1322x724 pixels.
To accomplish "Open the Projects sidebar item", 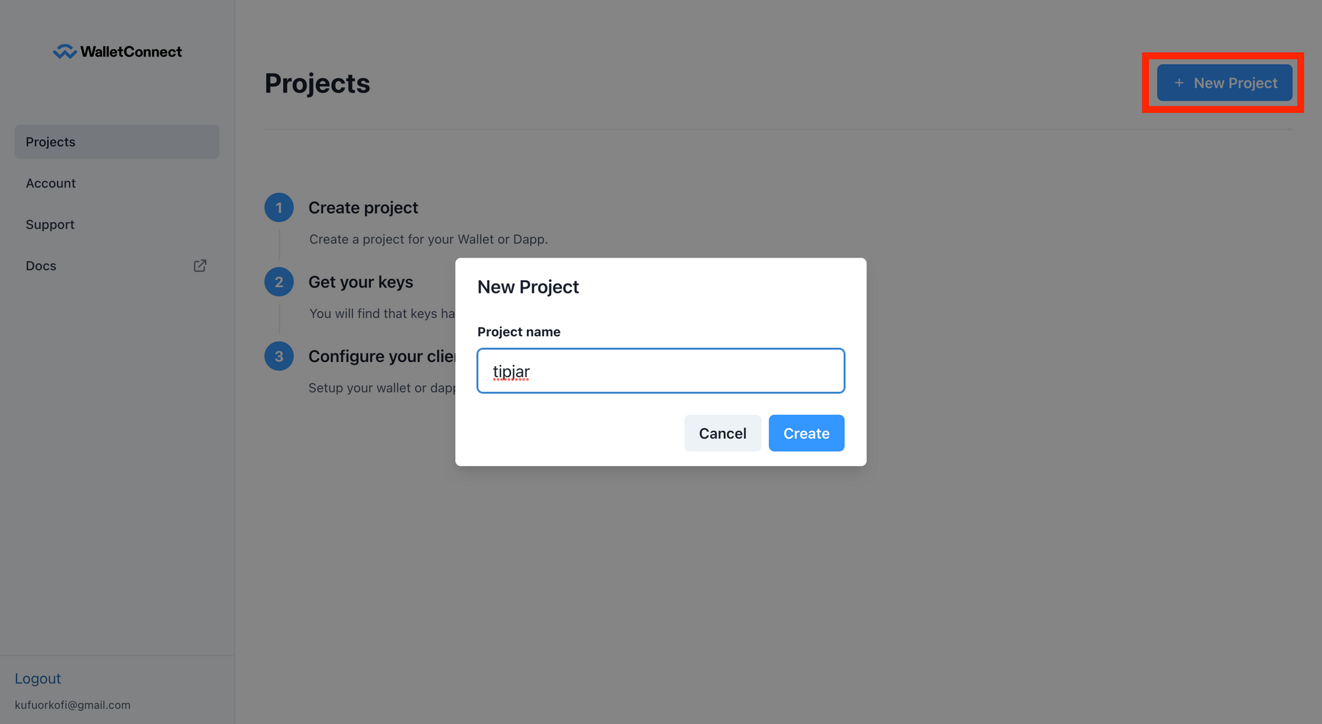I will click(117, 142).
